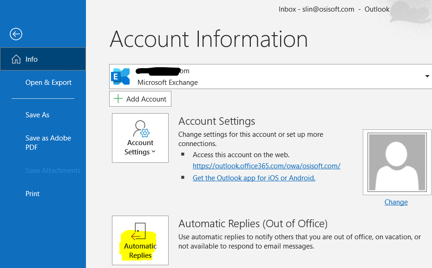Click the green plus icon for Add Account
432x268 pixels.
[118, 99]
